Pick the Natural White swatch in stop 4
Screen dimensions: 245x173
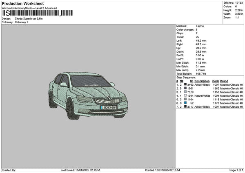click(185, 95)
